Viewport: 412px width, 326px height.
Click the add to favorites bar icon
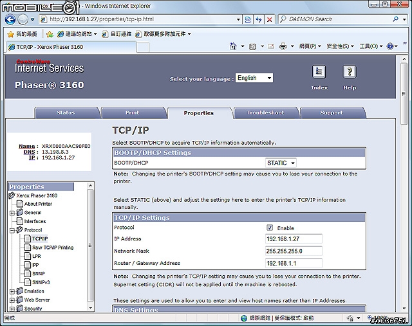coord(50,34)
